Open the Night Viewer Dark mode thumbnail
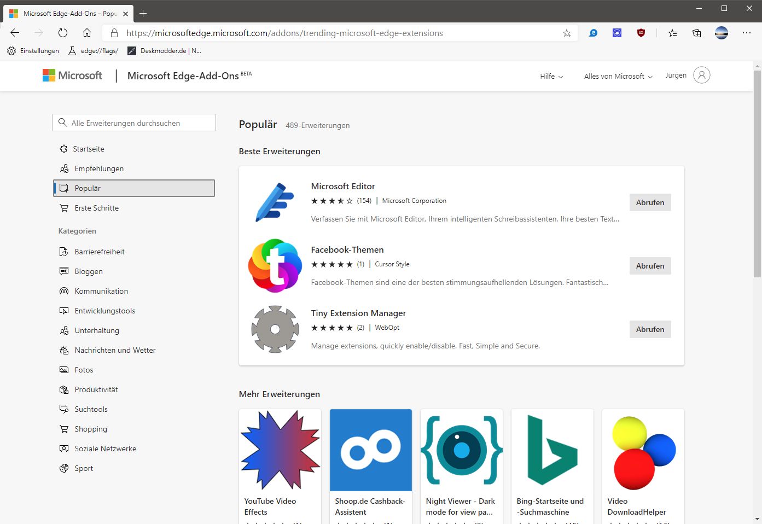The image size is (762, 524). click(462, 450)
